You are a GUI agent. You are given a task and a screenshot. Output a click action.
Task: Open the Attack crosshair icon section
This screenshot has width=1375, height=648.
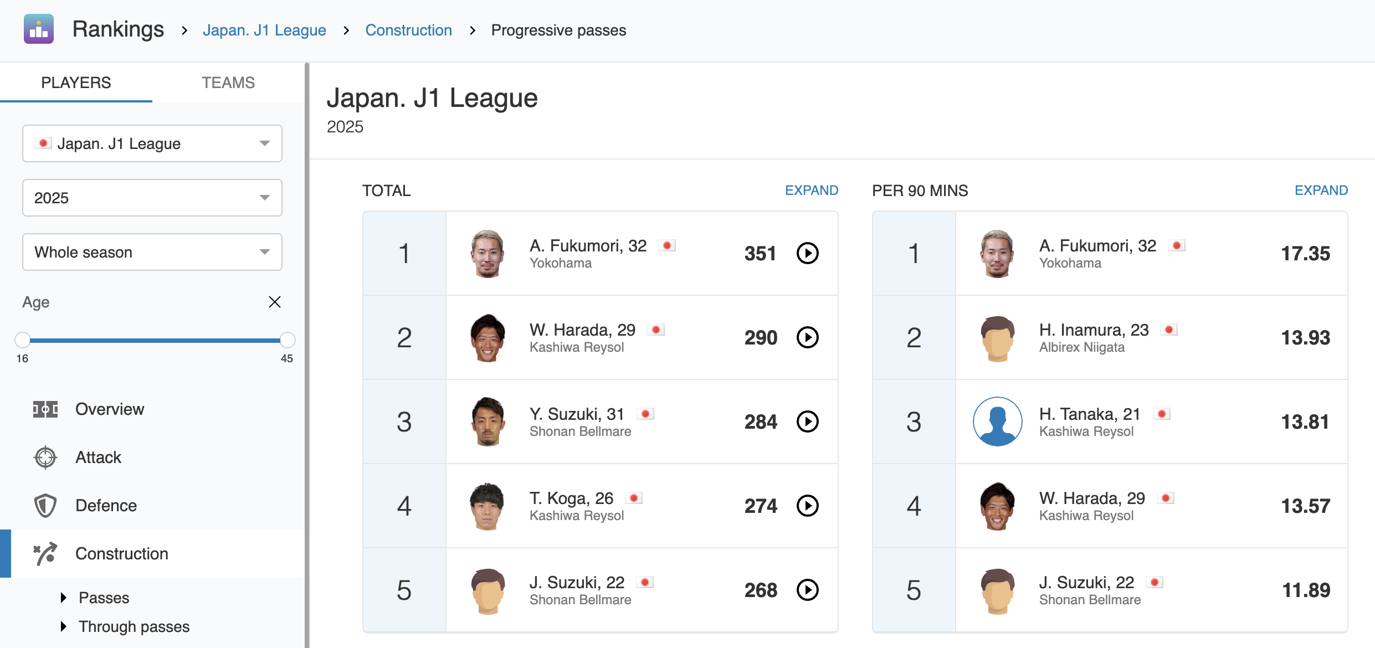(x=45, y=457)
